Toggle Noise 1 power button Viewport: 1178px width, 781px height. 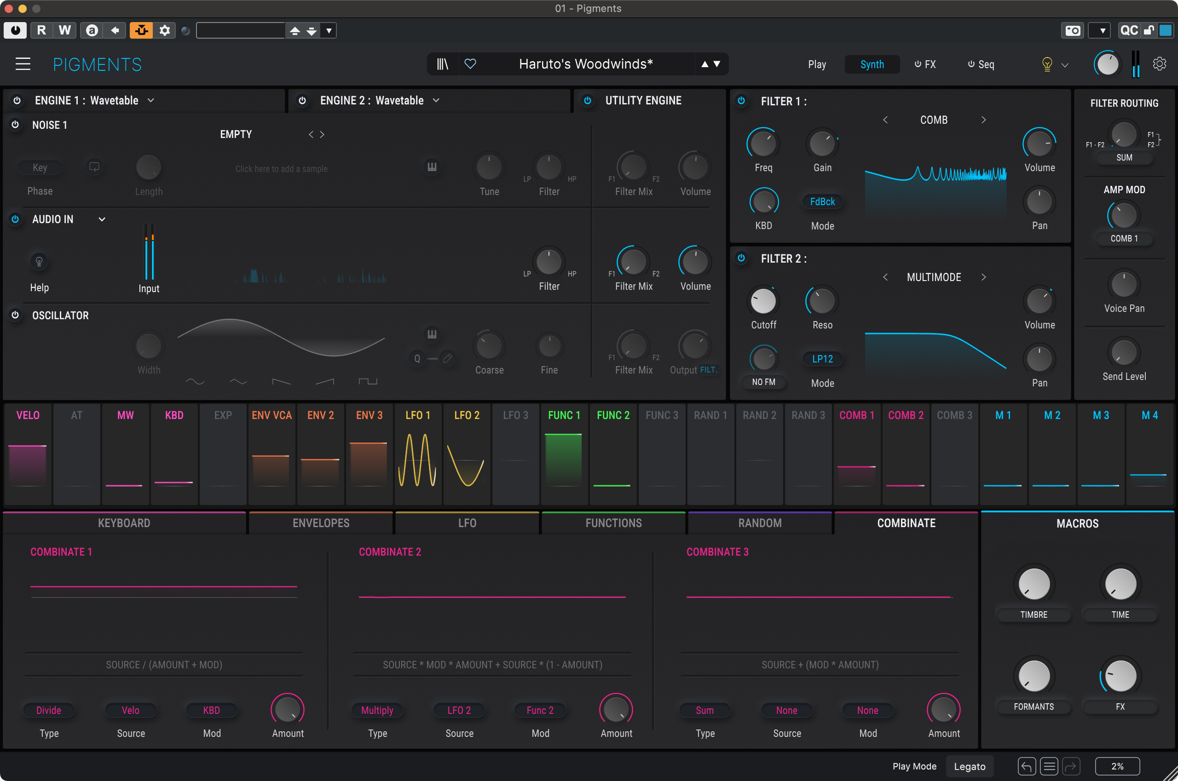pyautogui.click(x=16, y=125)
